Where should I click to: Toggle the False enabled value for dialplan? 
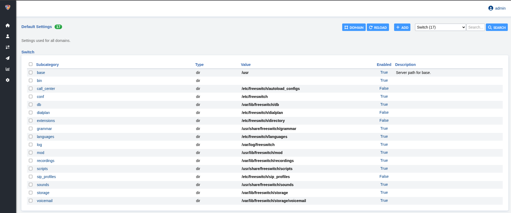pos(384,113)
